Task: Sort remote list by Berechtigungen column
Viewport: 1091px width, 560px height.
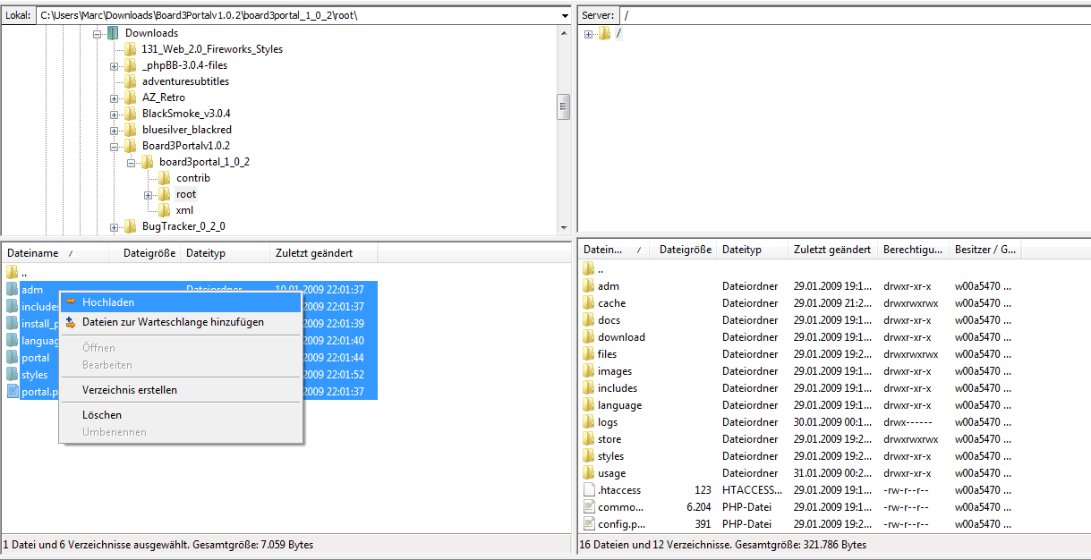Action: (911, 250)
